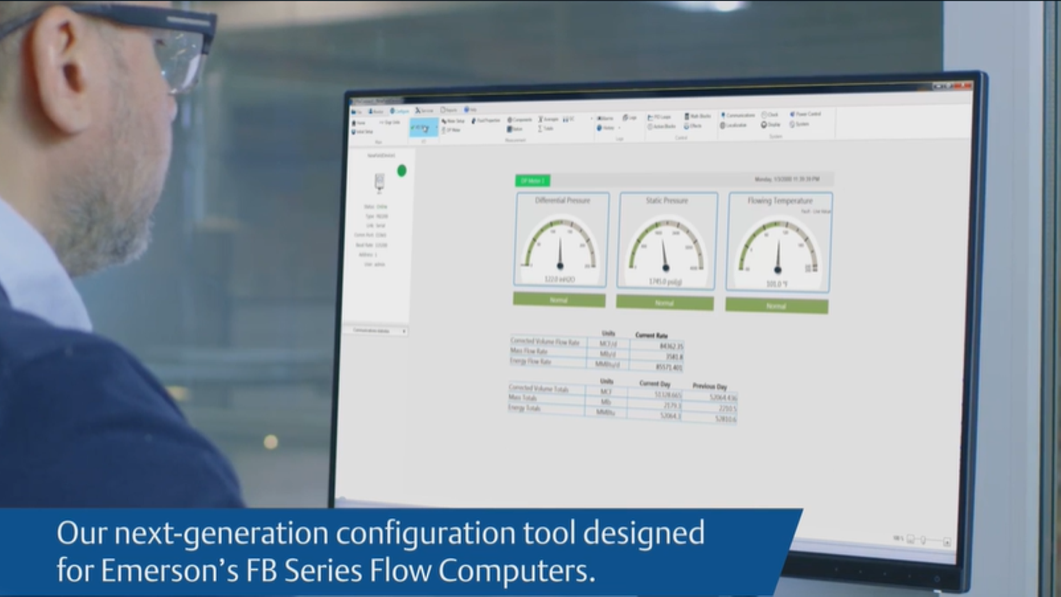Screen dimensions: 1061x597
Task: Open Communications in the System group
Action: [x=738, y=116]
